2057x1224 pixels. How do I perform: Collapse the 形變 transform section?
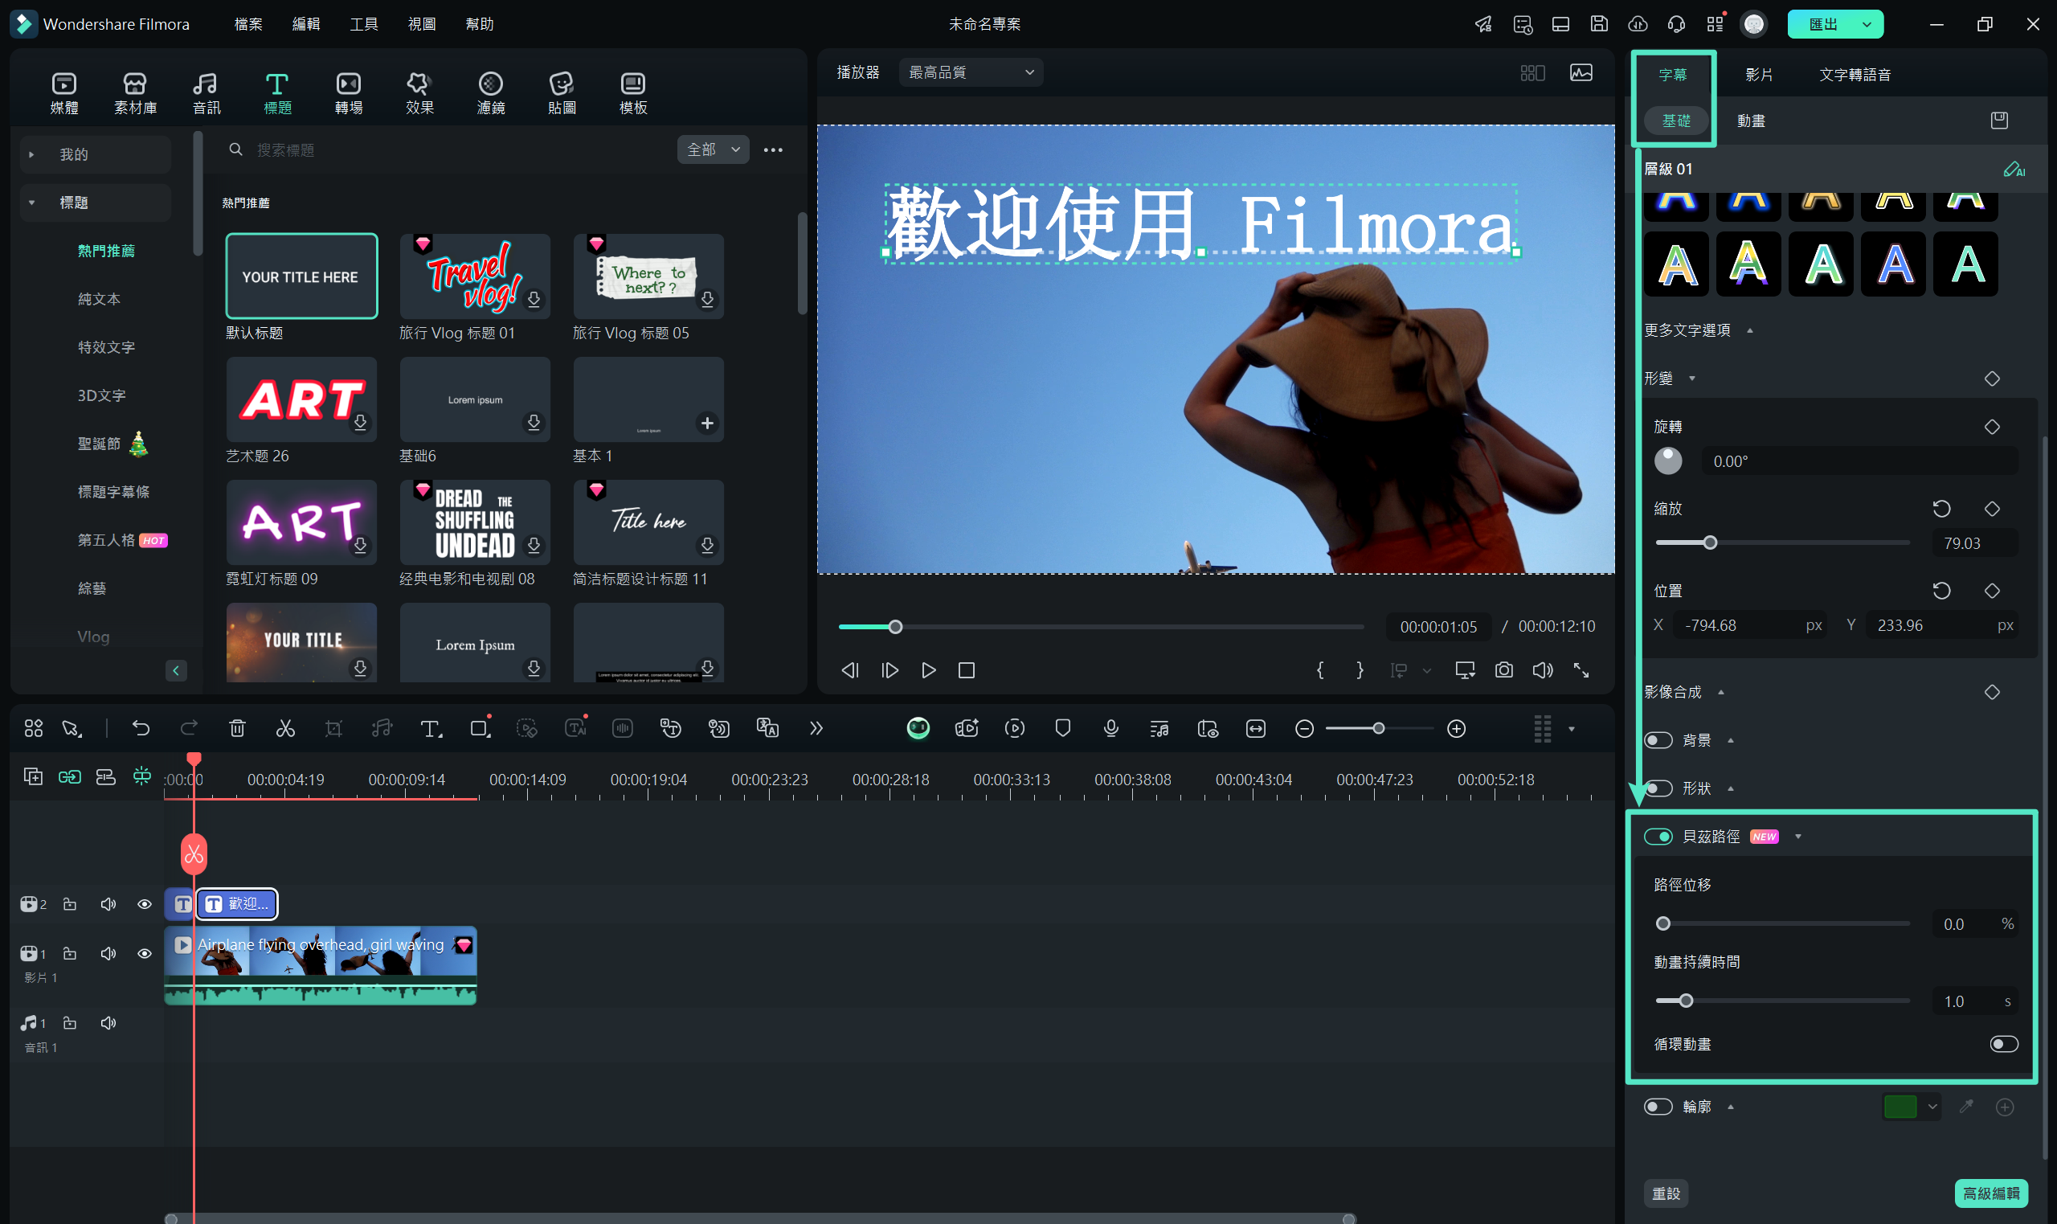click(1692, 379)
